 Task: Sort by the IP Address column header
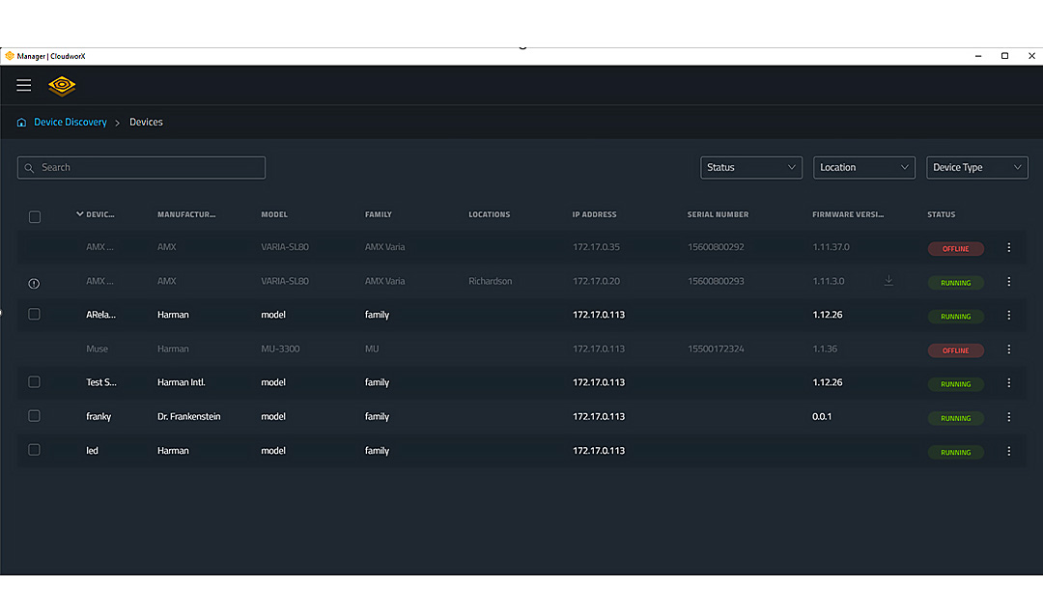click(594, 214)
